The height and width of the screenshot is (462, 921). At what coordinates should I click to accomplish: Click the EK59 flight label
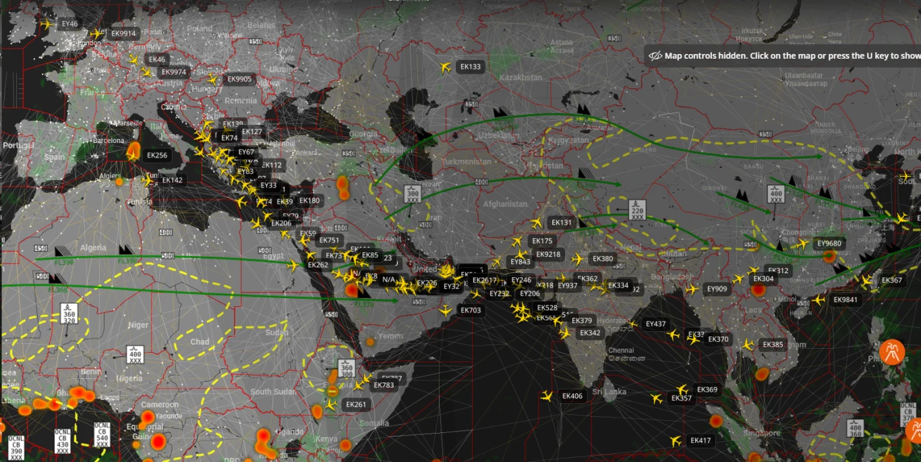[x=307, y=233]
